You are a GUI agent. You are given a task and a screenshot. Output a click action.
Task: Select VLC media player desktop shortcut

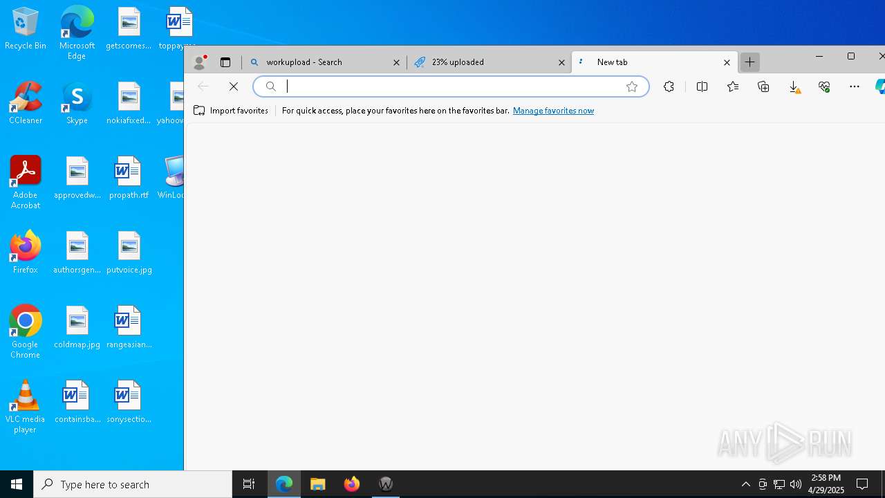26,407
